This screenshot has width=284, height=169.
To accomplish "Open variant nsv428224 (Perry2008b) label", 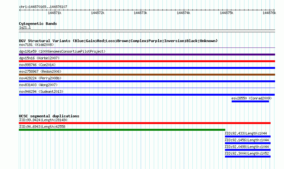I will (40, 78).
